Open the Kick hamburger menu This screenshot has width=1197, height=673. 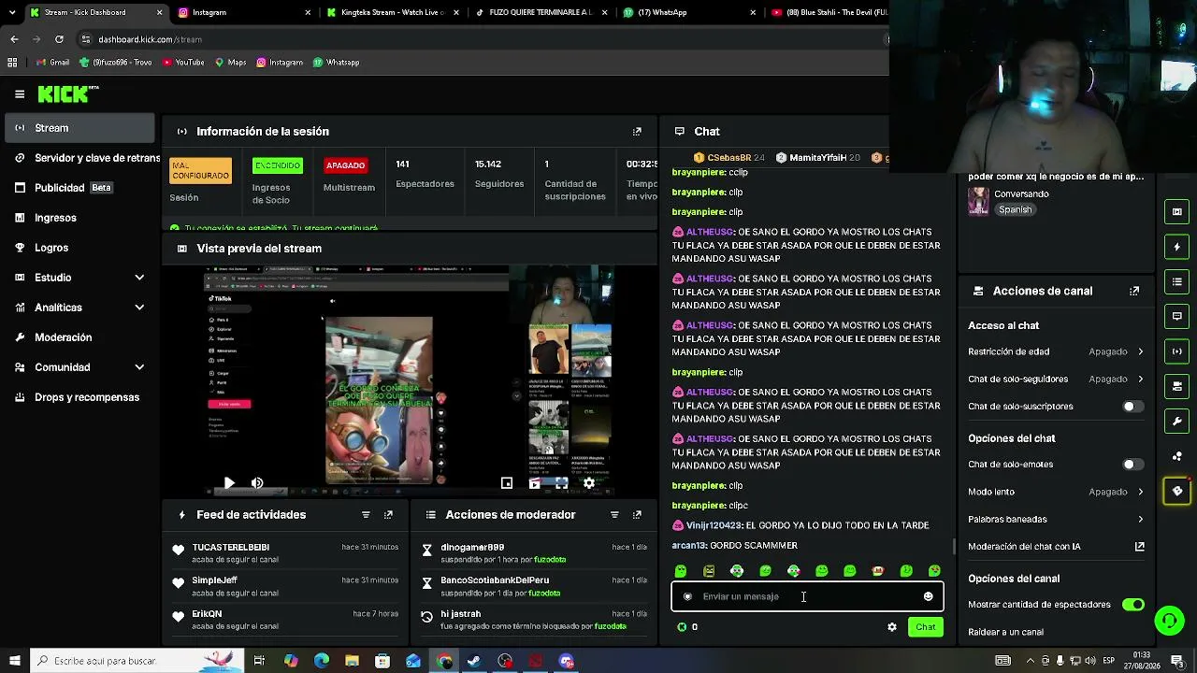20,94
